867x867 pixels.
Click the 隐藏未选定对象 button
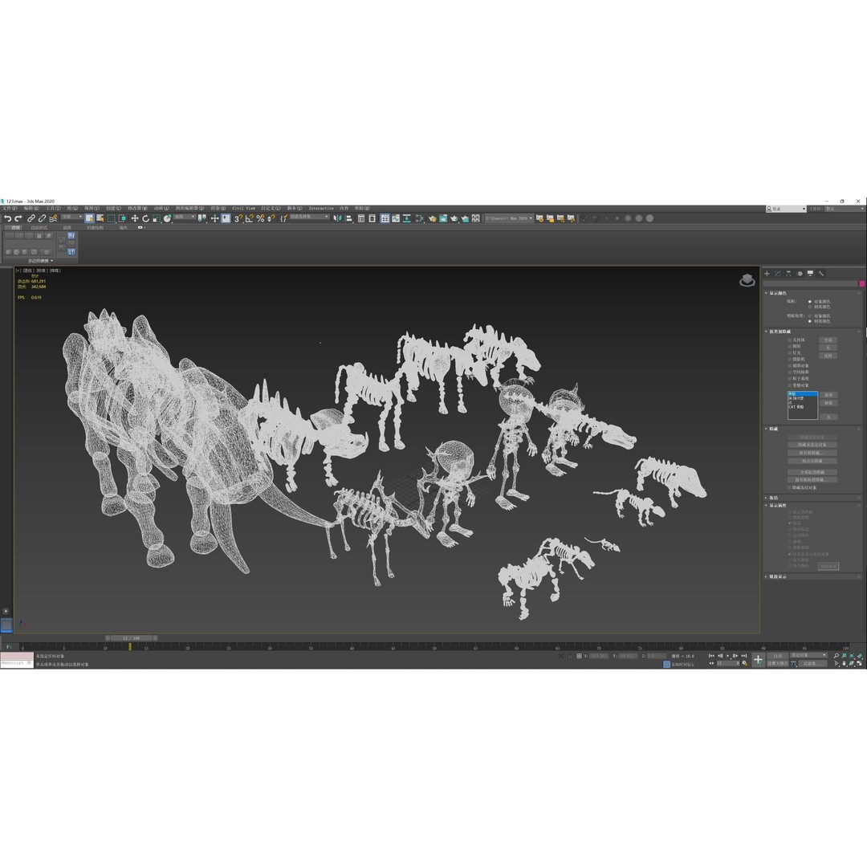click(812, 445)
